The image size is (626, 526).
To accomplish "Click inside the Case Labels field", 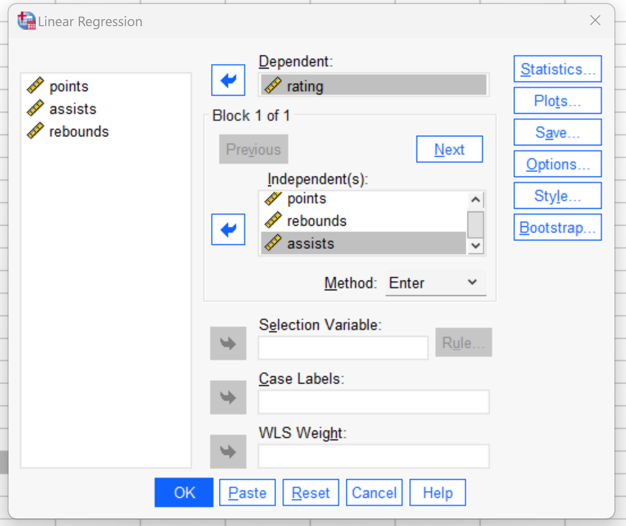I will click(x=373, y=402).
